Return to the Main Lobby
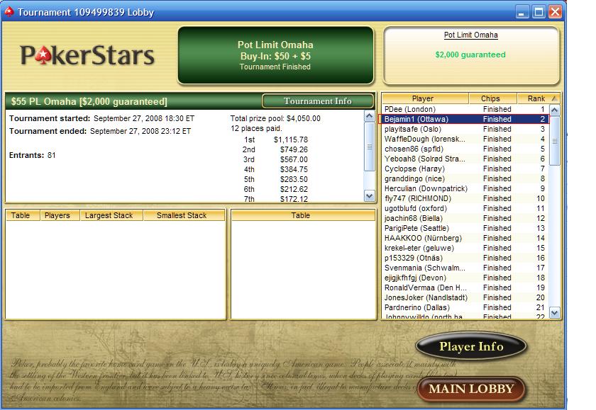The width and height of the screenshot is (596, 410). [x=471, y=389]
